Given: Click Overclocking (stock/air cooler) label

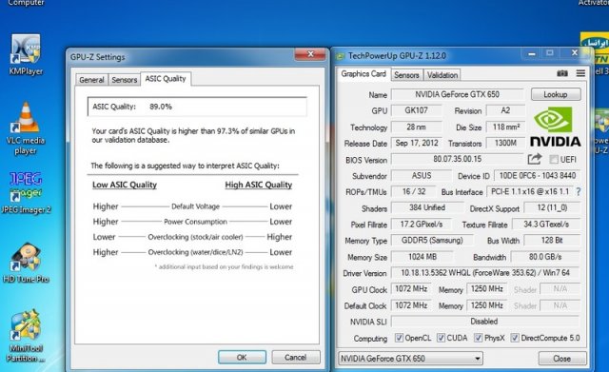Looking at the screenshot, I should pos(195,237).
